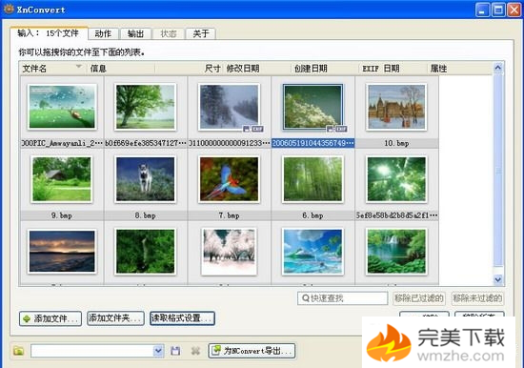524x368 pixels.
Task: Click the sort arrow on 文件名 column
Action: 79,66
